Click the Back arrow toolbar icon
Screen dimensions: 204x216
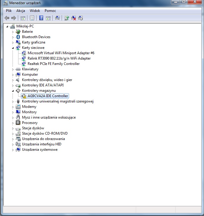pos(7,18)
